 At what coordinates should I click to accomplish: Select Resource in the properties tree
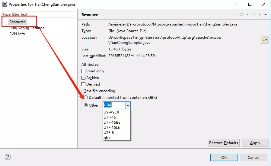(x=18, y=22)
